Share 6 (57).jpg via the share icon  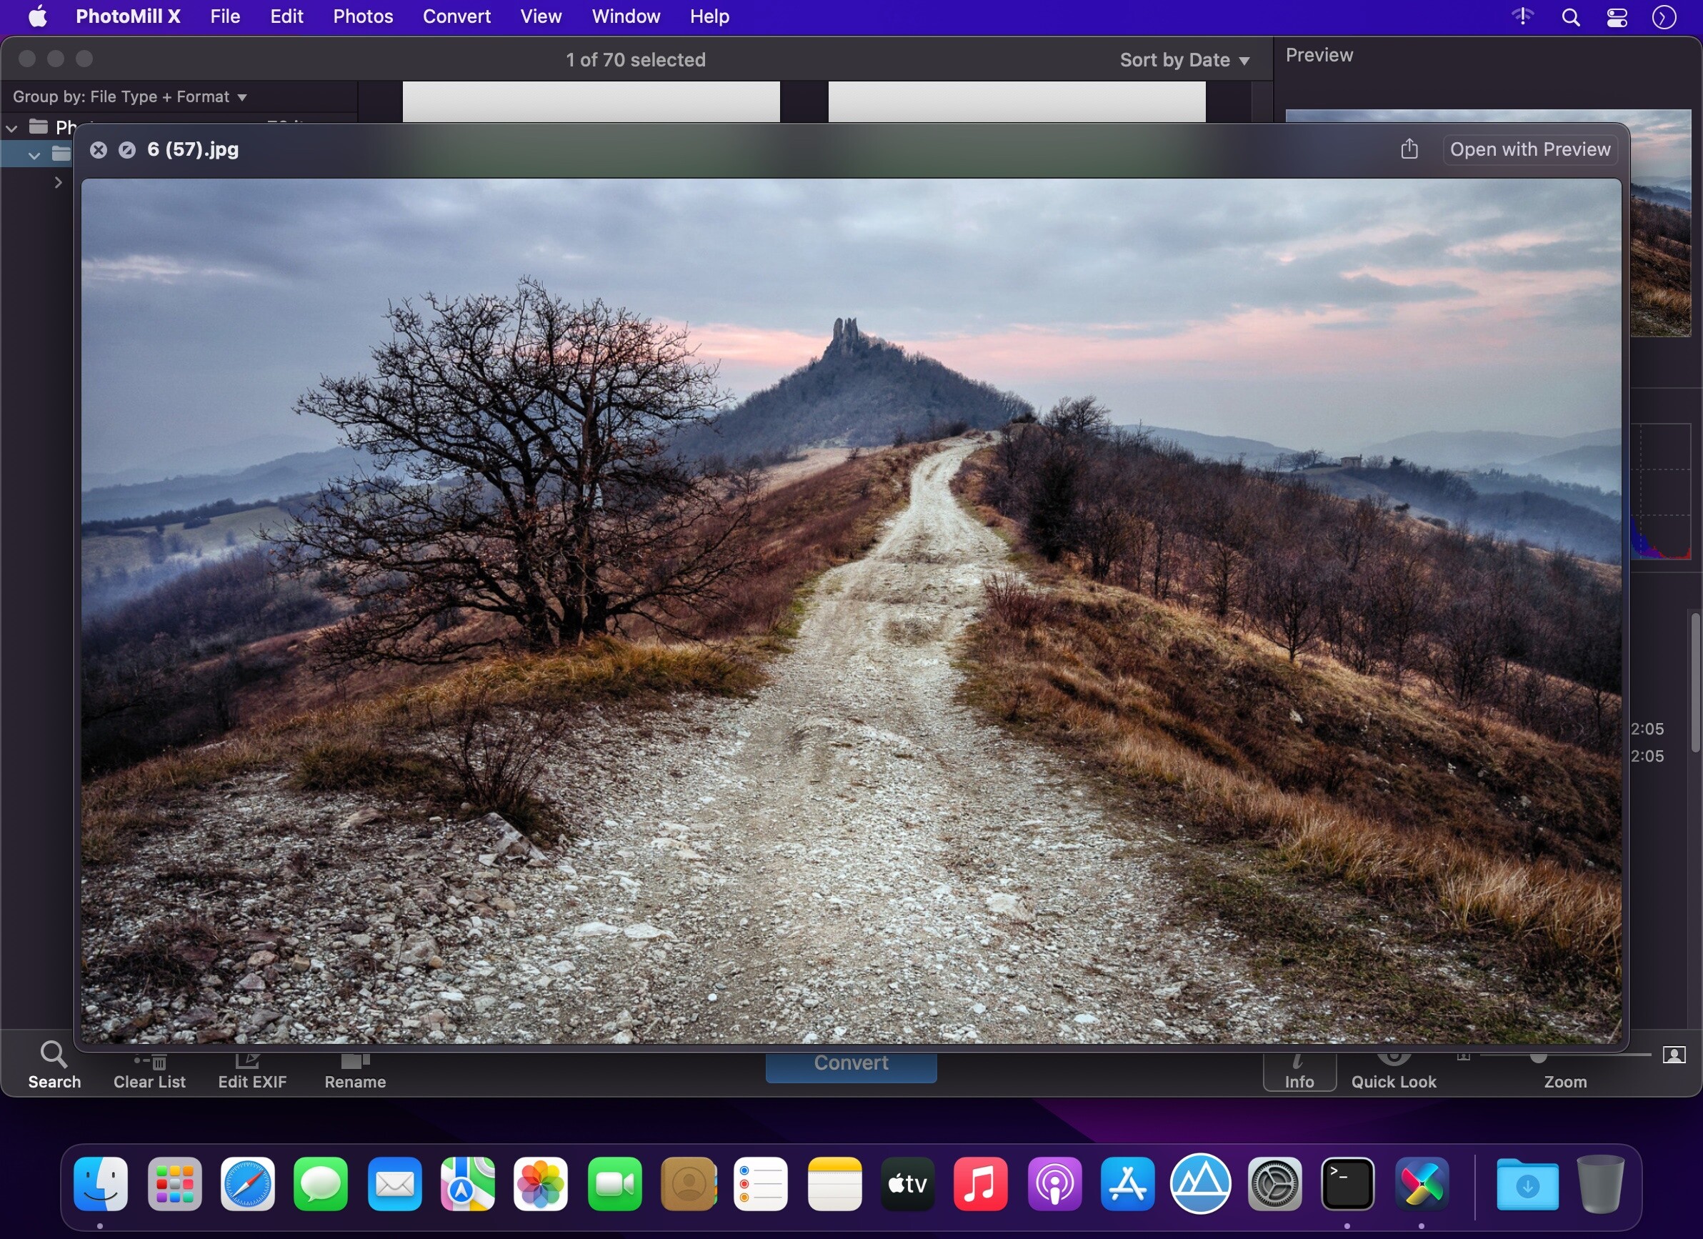[x=1409, y=149]
